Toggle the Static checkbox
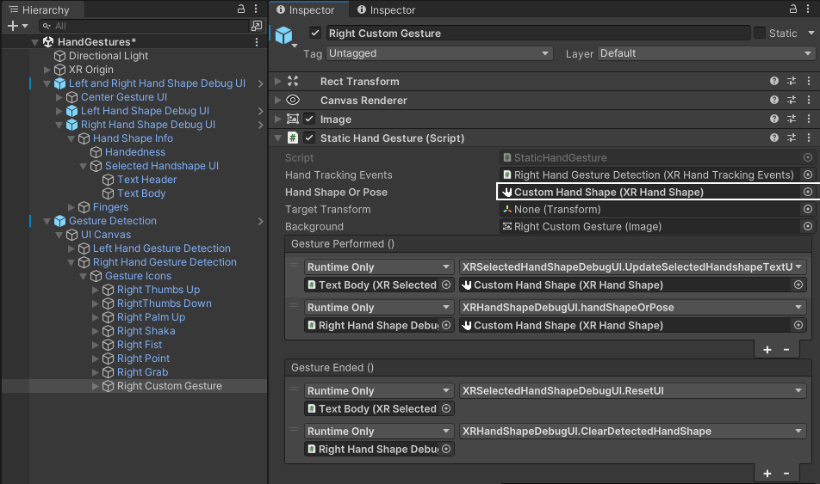Image resolution: width=820 pixels, height=484 pixels. 760,34
